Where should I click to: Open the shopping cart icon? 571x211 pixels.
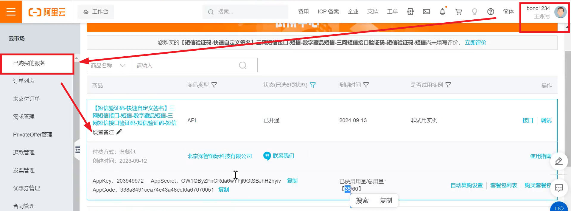(459, 12)
